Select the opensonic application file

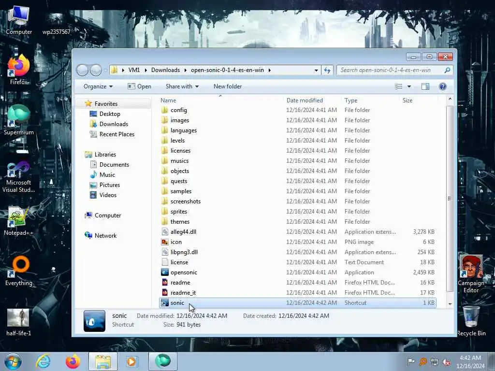298,272
